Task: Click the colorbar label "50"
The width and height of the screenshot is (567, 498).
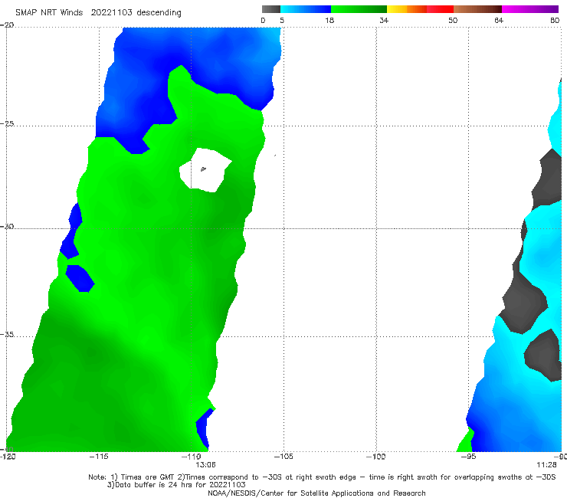Action: [453, 20]
